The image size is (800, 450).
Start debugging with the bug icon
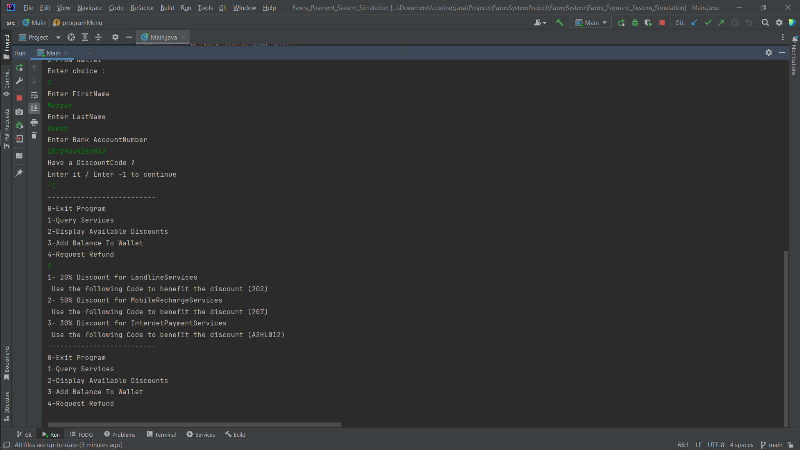coord(635,22)
